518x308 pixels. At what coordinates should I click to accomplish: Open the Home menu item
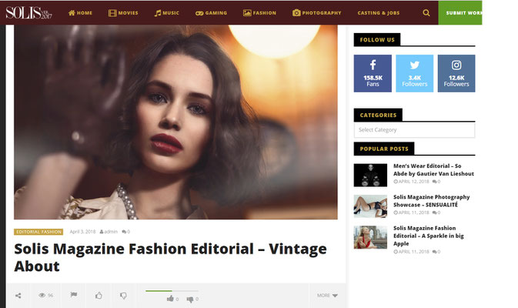(x=80, y=13)
